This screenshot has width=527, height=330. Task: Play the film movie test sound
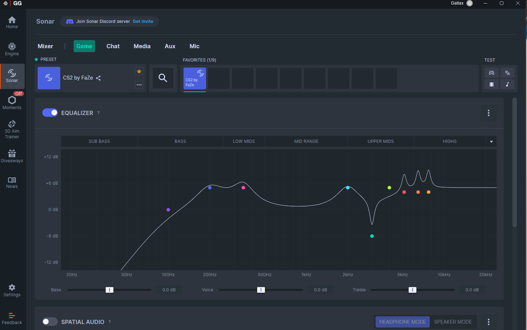[x=491, y=84]
